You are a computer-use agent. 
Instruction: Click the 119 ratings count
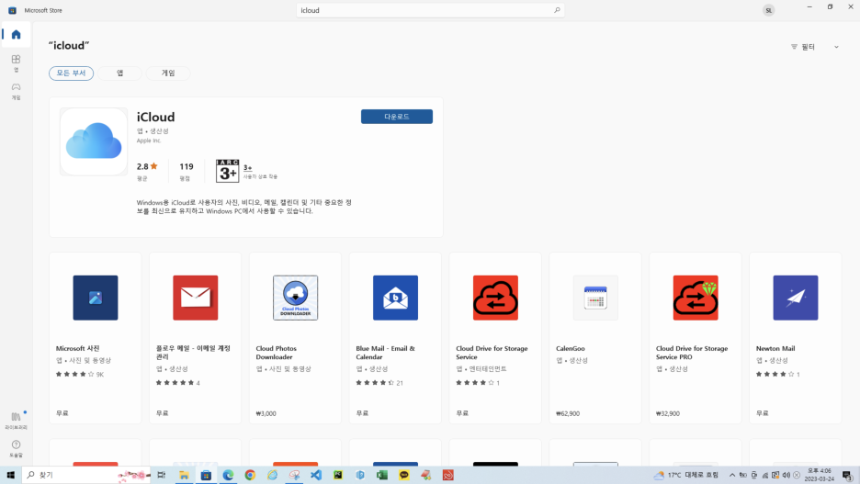pos(187,166)
